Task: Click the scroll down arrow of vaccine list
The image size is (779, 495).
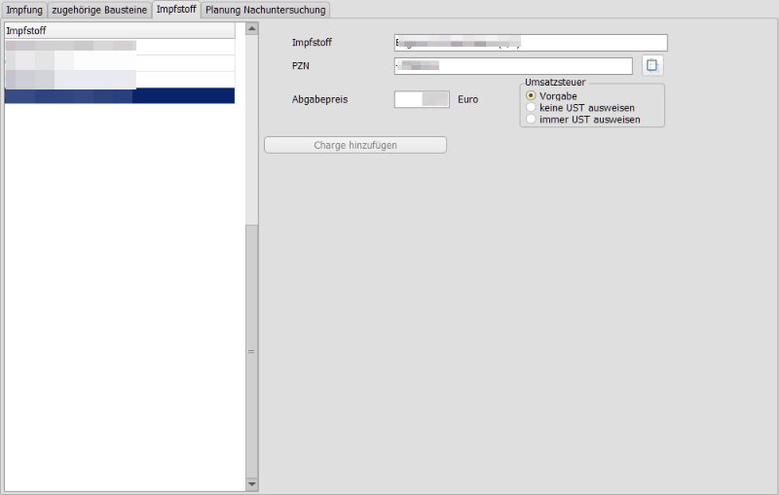Action: [251, 483]
